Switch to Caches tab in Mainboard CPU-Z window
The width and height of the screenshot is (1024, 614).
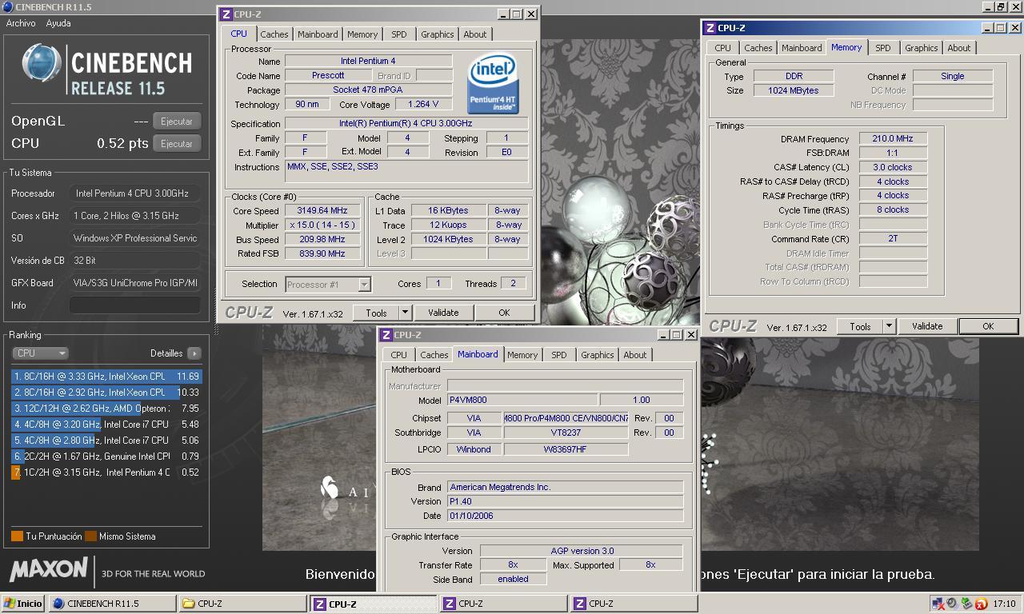point(434,355)
